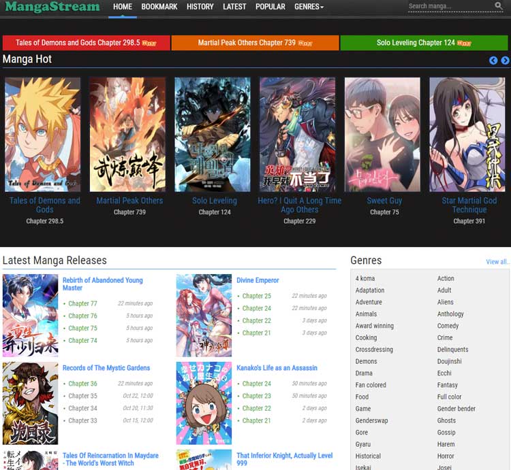Open Chapter 23 of Kanako's Life as an Assassin
Screen dimensions: 511x470
pos(257,396)
